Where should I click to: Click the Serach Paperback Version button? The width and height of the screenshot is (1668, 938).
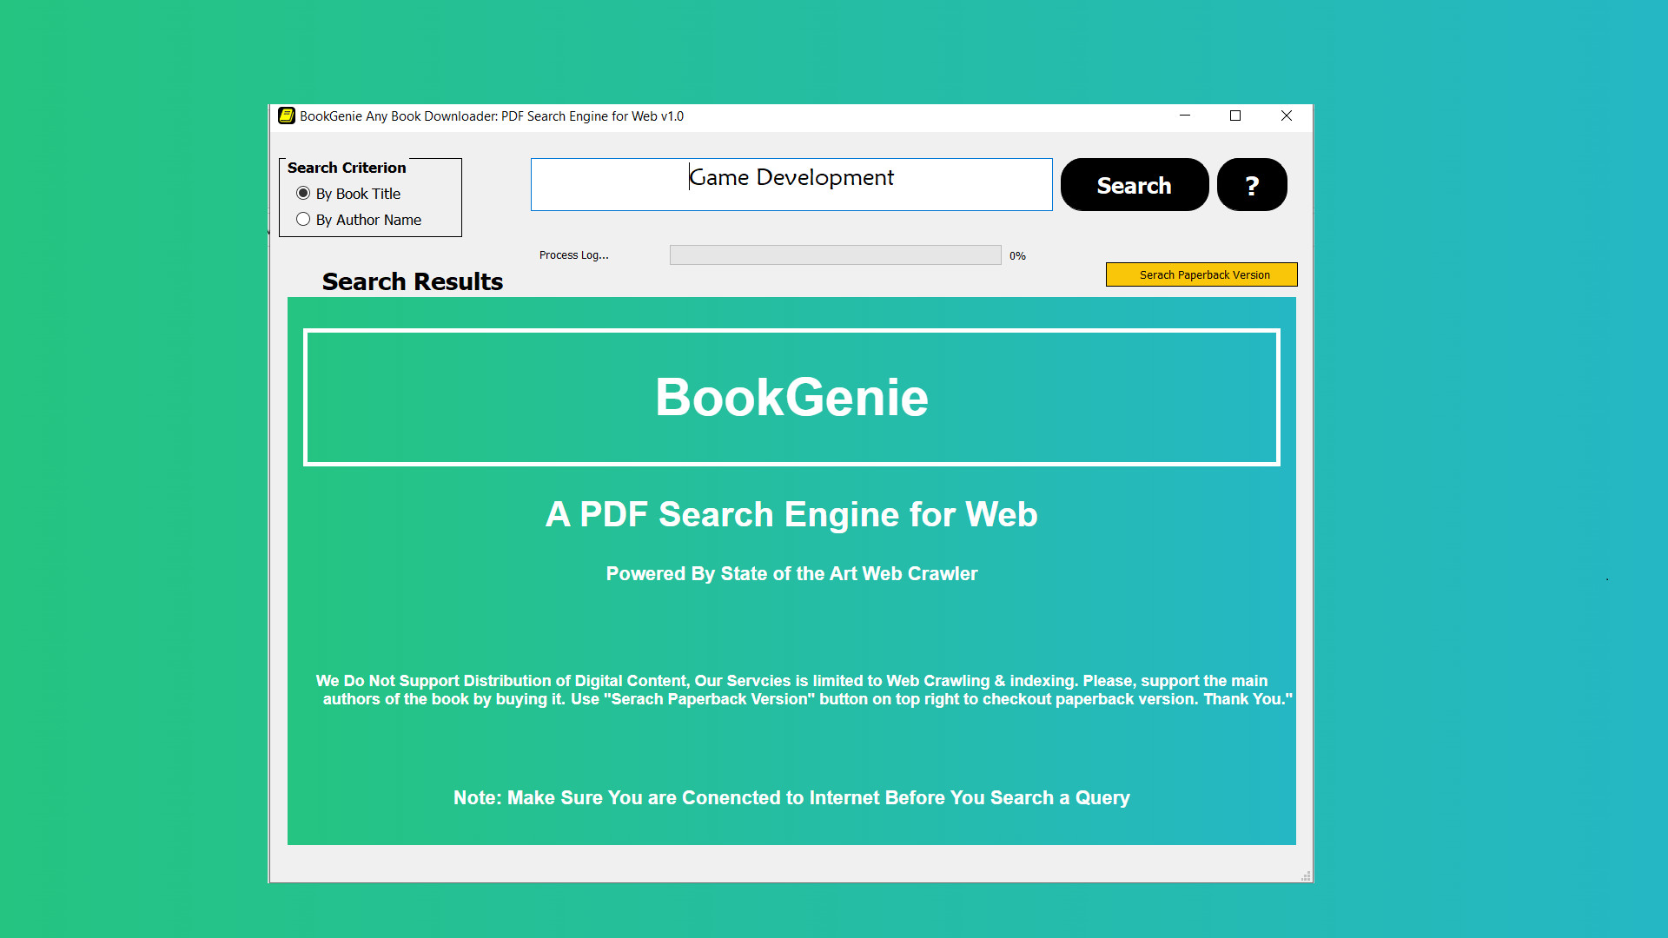1201,274
